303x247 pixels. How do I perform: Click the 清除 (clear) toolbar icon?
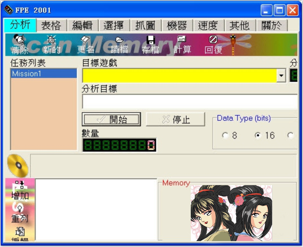pos(19,44)
